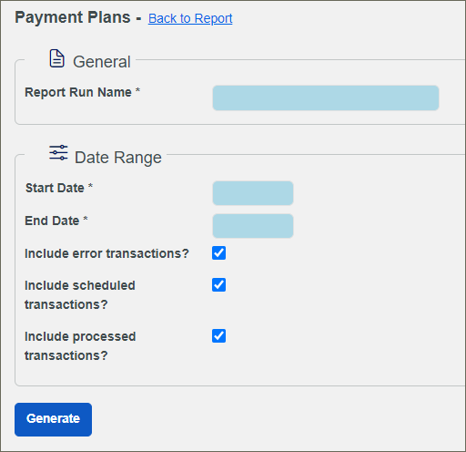
Task: Click the "Include scheduled transactions?" label
Action: [x=80, y=295]
